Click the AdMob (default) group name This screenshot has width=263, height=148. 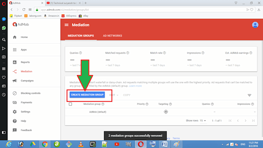(x=97, y=112)
